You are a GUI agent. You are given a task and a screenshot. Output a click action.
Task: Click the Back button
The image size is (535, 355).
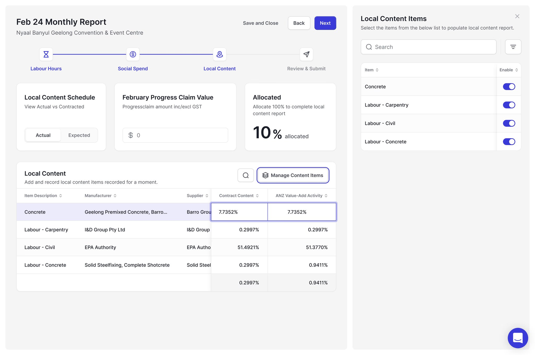click(299, 23)
